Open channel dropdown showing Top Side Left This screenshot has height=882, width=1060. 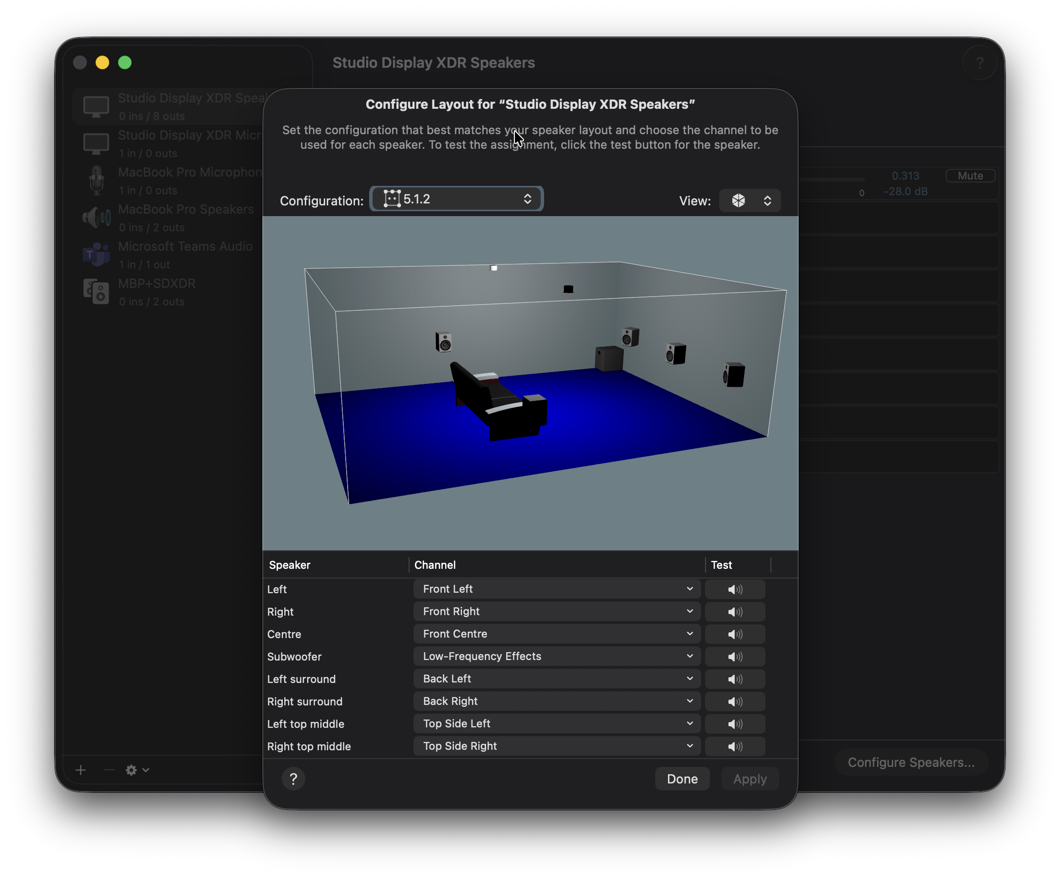tap(557, 724)
